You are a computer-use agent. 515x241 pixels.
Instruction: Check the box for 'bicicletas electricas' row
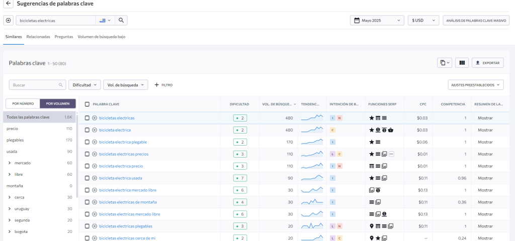[87, 118]
